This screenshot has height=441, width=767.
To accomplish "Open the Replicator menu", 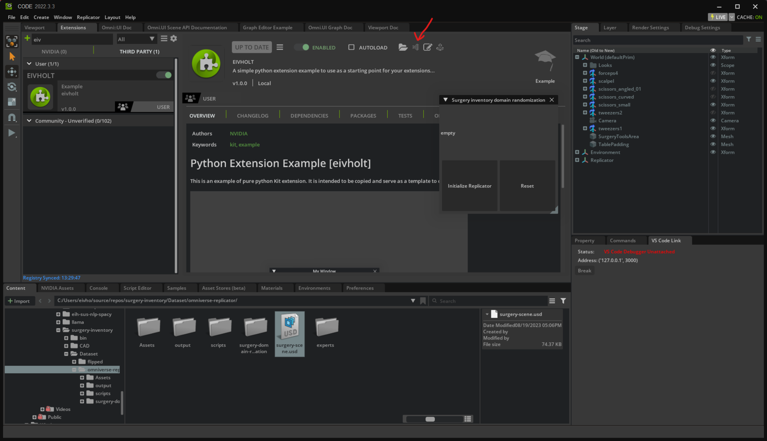I will click(x=88, y=17).
